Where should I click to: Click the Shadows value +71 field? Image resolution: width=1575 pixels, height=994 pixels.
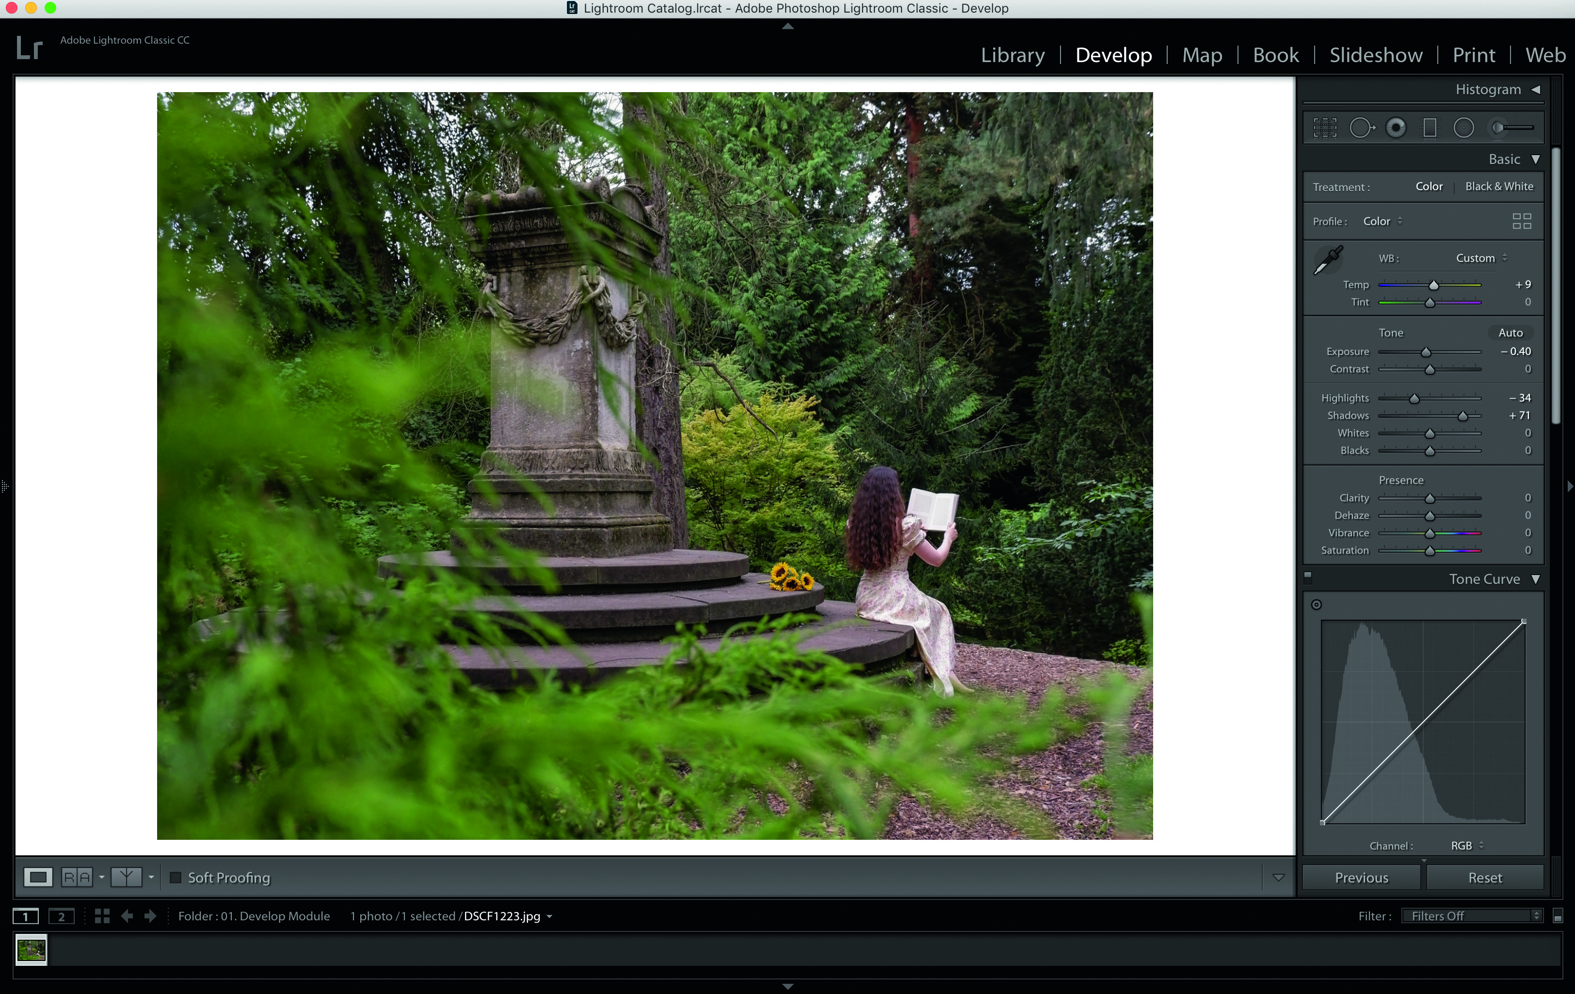[1519, 415]
